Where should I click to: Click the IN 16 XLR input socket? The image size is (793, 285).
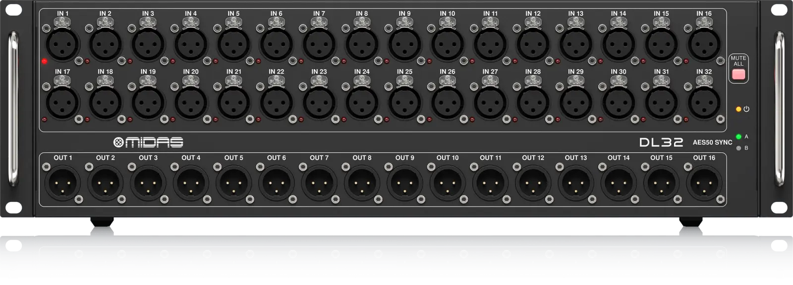point(704,44)
